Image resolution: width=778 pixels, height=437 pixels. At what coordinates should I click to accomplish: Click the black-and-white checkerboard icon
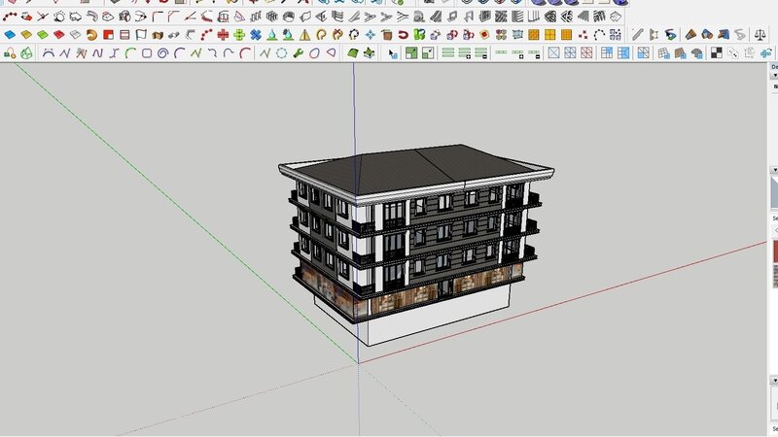pos(715,53)
